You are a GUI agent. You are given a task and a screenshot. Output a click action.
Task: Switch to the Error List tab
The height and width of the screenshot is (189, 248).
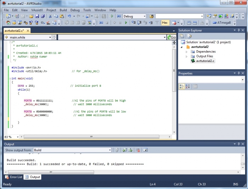point(13,177)
